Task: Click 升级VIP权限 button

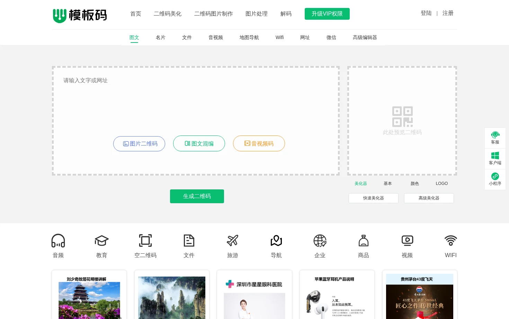Action: (x=327, y=14)
